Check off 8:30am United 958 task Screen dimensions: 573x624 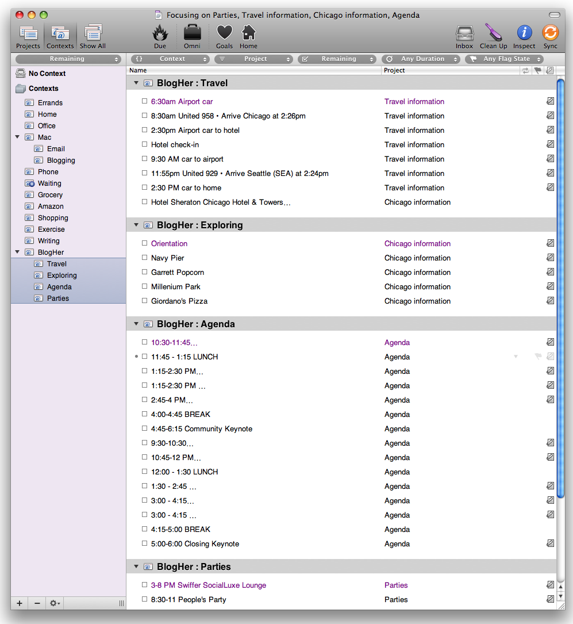coord(144,116)
